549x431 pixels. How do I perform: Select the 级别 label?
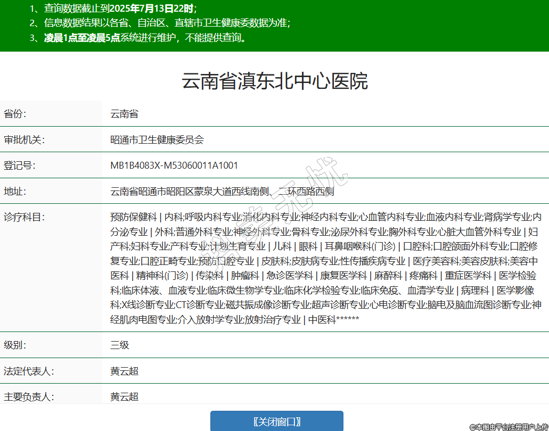click(x=15, y=345)
